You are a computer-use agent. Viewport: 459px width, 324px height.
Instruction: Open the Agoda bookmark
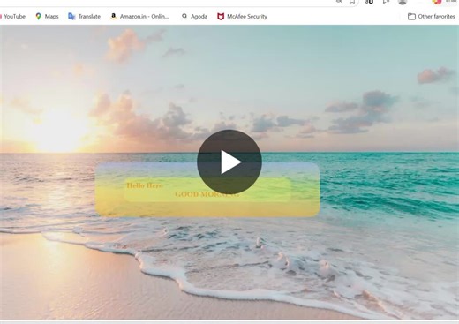(194, 17)
